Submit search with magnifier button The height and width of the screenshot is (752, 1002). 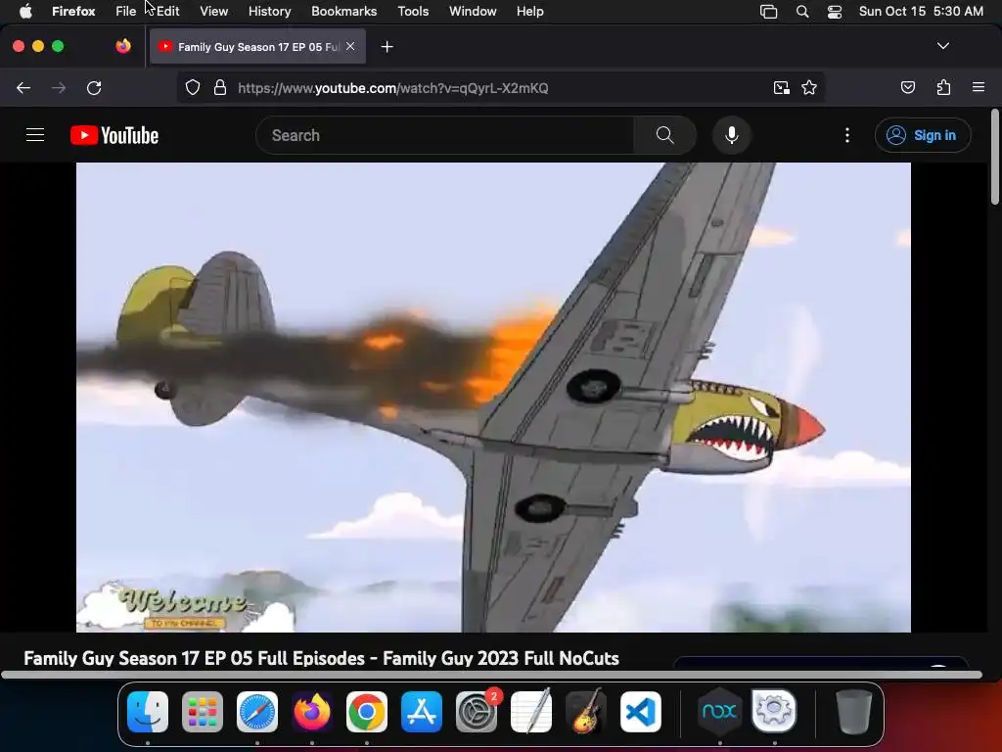click(664, 135)
